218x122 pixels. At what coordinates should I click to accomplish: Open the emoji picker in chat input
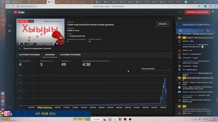(180, 113)
